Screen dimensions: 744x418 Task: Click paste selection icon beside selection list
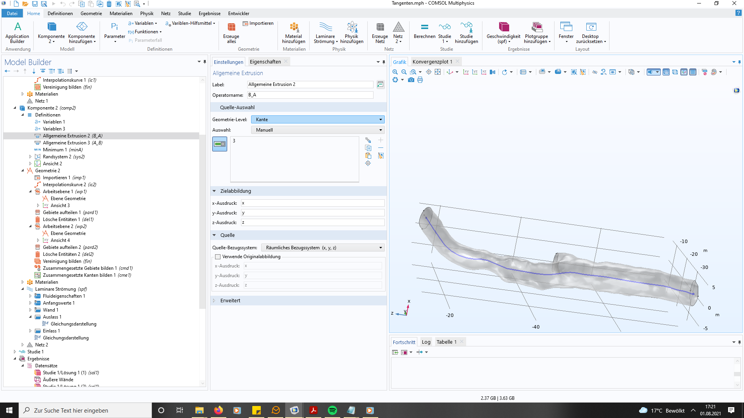click(x=368, y=156)
